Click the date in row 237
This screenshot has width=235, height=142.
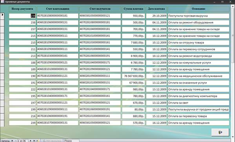click(156, 29)
